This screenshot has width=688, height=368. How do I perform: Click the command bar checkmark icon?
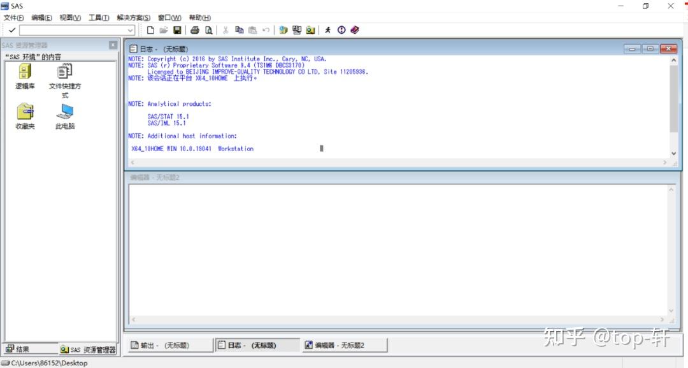pos(12,30)
